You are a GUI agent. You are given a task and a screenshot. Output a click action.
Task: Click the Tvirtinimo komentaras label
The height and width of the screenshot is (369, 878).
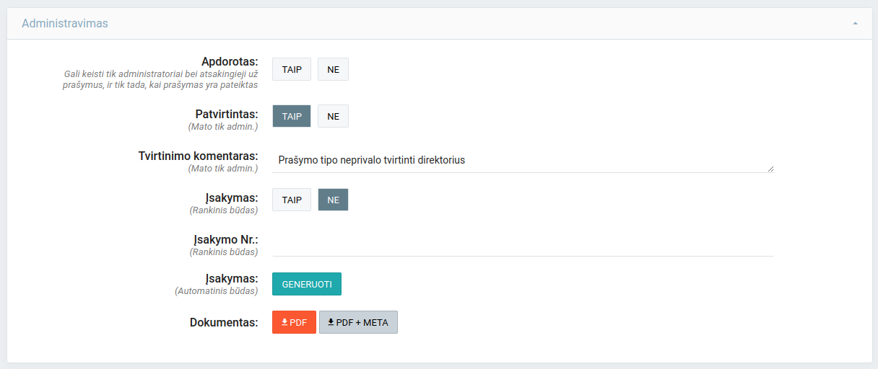pyautogui.click(x=198, y=156)
